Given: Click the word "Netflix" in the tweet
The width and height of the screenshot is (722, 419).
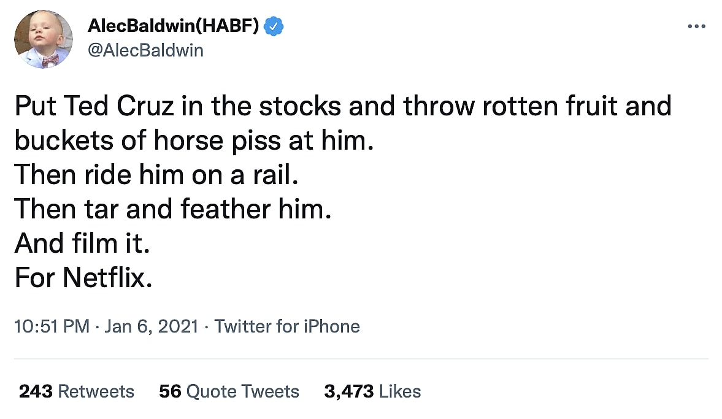Looking at the screenshot, I should click(104, 279).
